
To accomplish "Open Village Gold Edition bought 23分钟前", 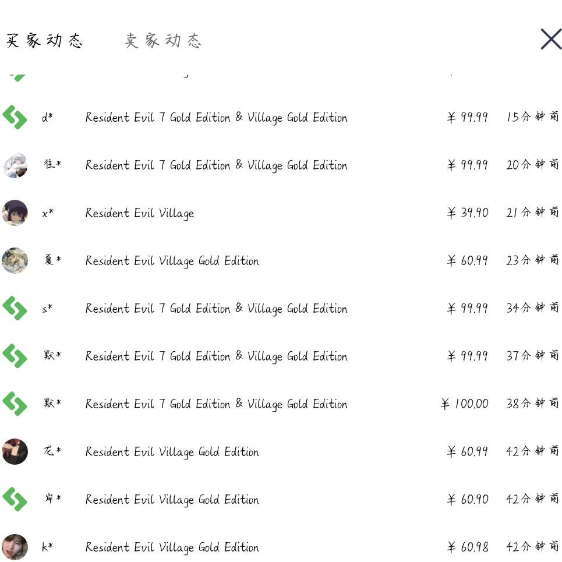I will pyautogui.click(x=172, y=261).
